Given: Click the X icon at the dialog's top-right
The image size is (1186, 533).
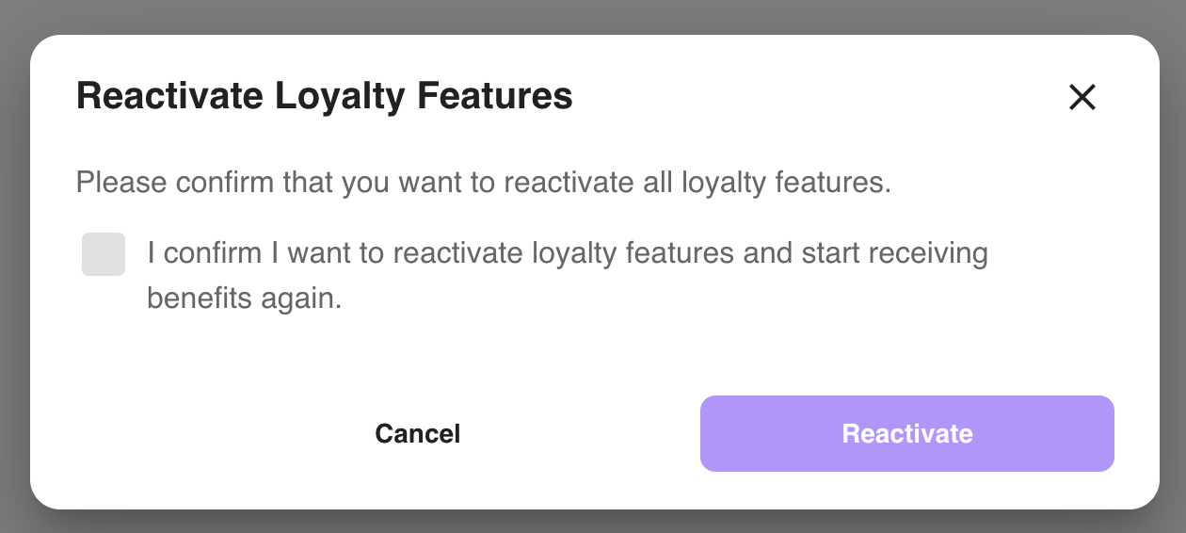Looking at the screenshot, I should (1082, 97).
